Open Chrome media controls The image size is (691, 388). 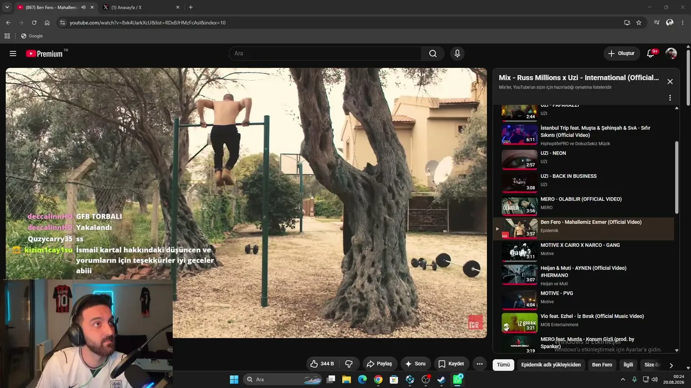(656, 23)
